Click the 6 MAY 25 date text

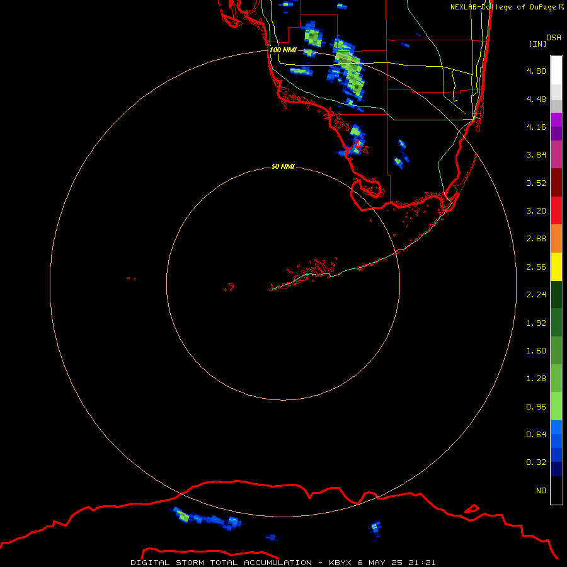(379, 563)
